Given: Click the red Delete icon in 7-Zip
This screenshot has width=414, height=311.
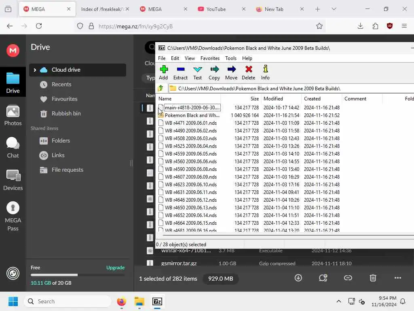Looking at the screenshot, I should [x=249, y=72].
